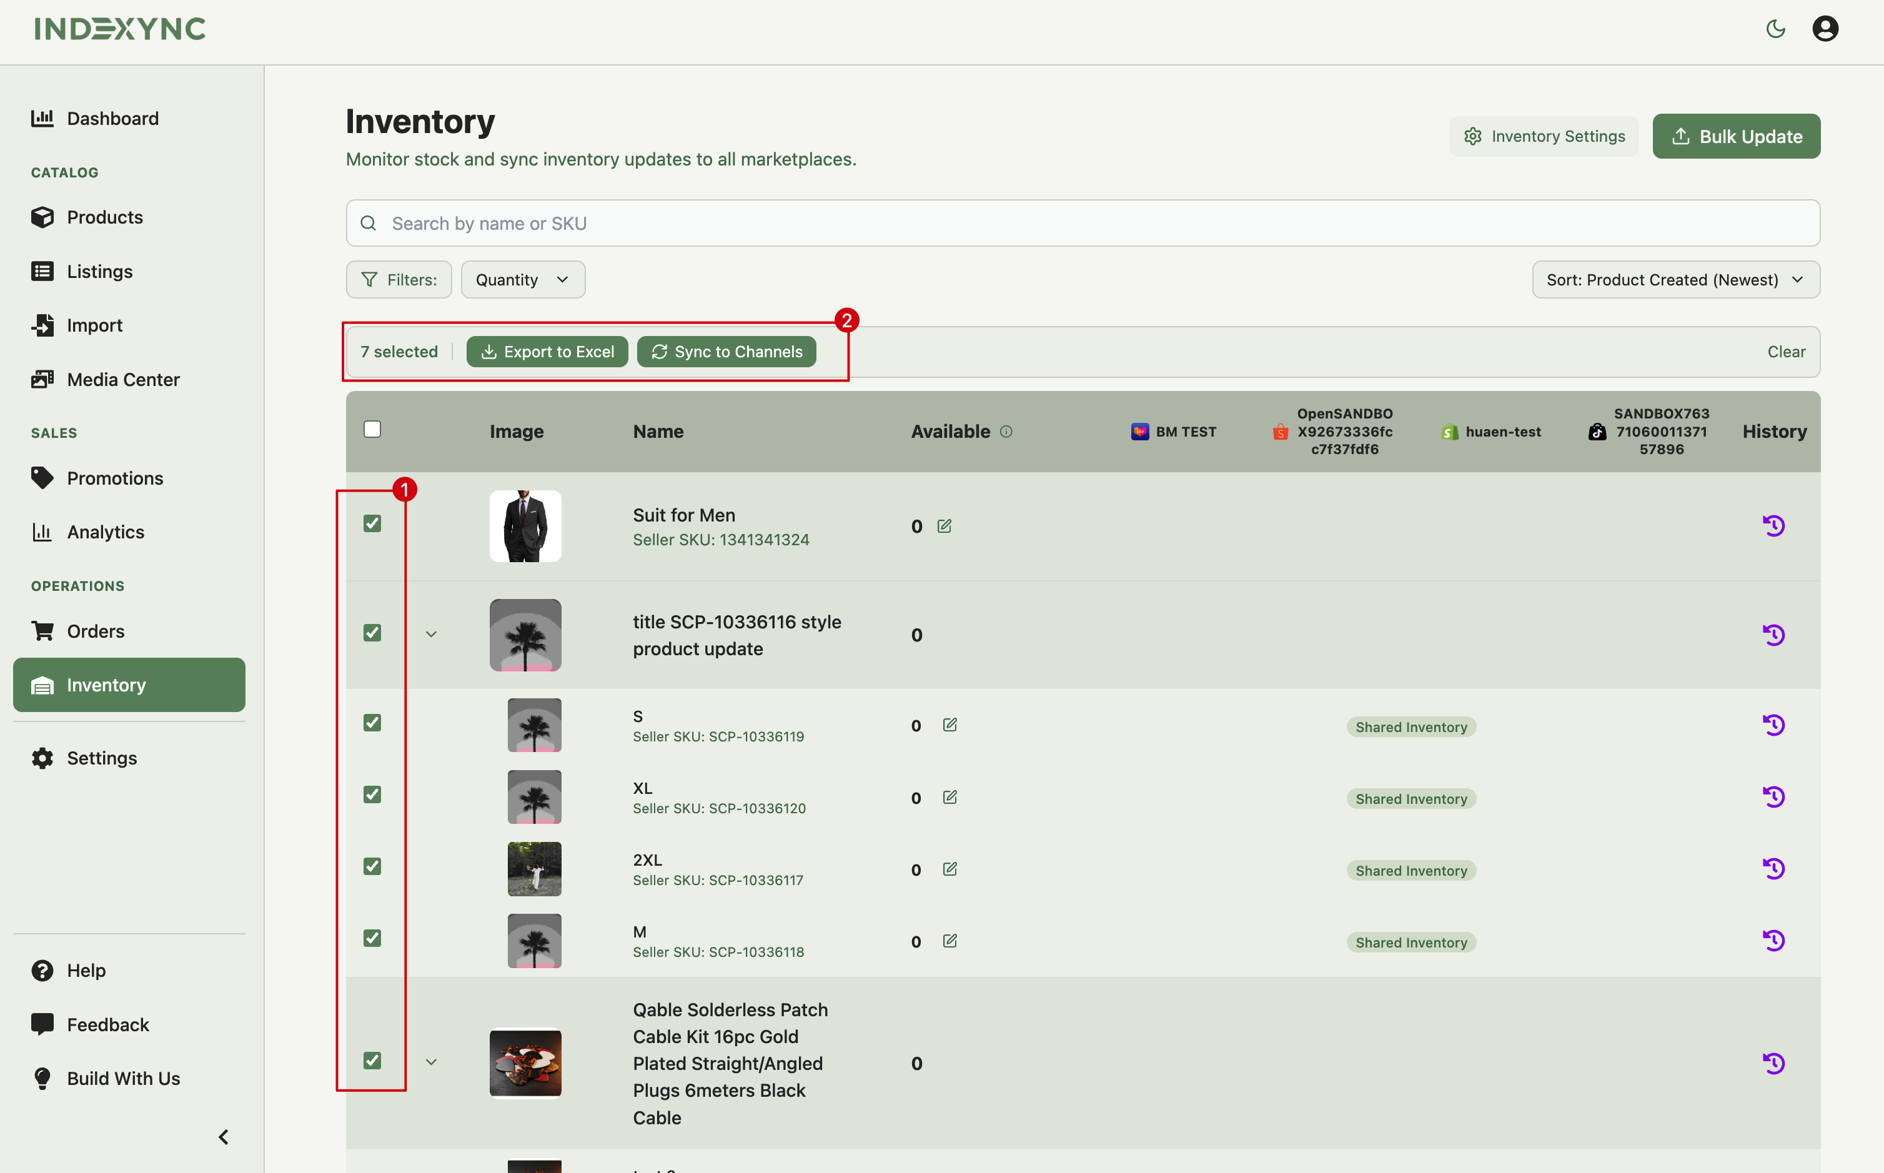Open the Quantity filter dropdown
This screenshot has width=1884, height=1173.
pos(523,279)
